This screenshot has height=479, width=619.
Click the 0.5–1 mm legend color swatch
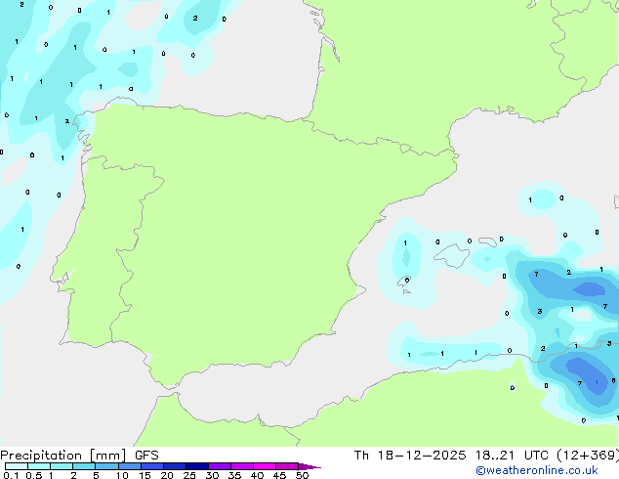coord(39,466)
